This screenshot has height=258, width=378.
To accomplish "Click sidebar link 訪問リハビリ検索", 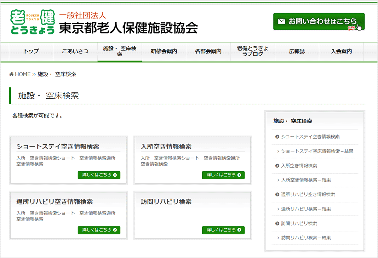I will [299, 224].
